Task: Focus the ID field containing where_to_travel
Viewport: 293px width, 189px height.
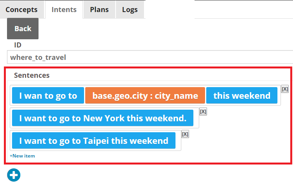Action: (x=150, y=57)
